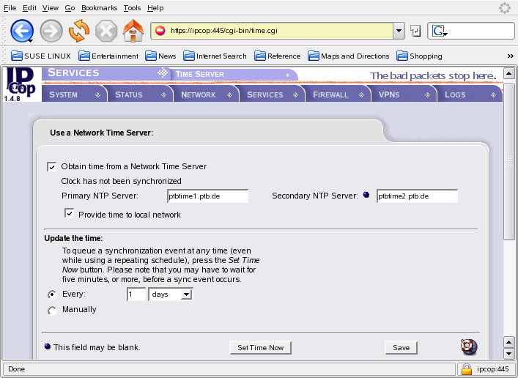This screenshot has width=518, height=378.
Task: Click the padlock security icon in status bar
Action: pos(466,368)
